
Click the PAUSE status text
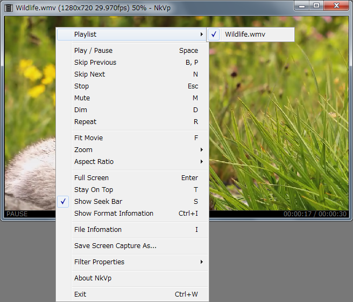coord(17,214)
